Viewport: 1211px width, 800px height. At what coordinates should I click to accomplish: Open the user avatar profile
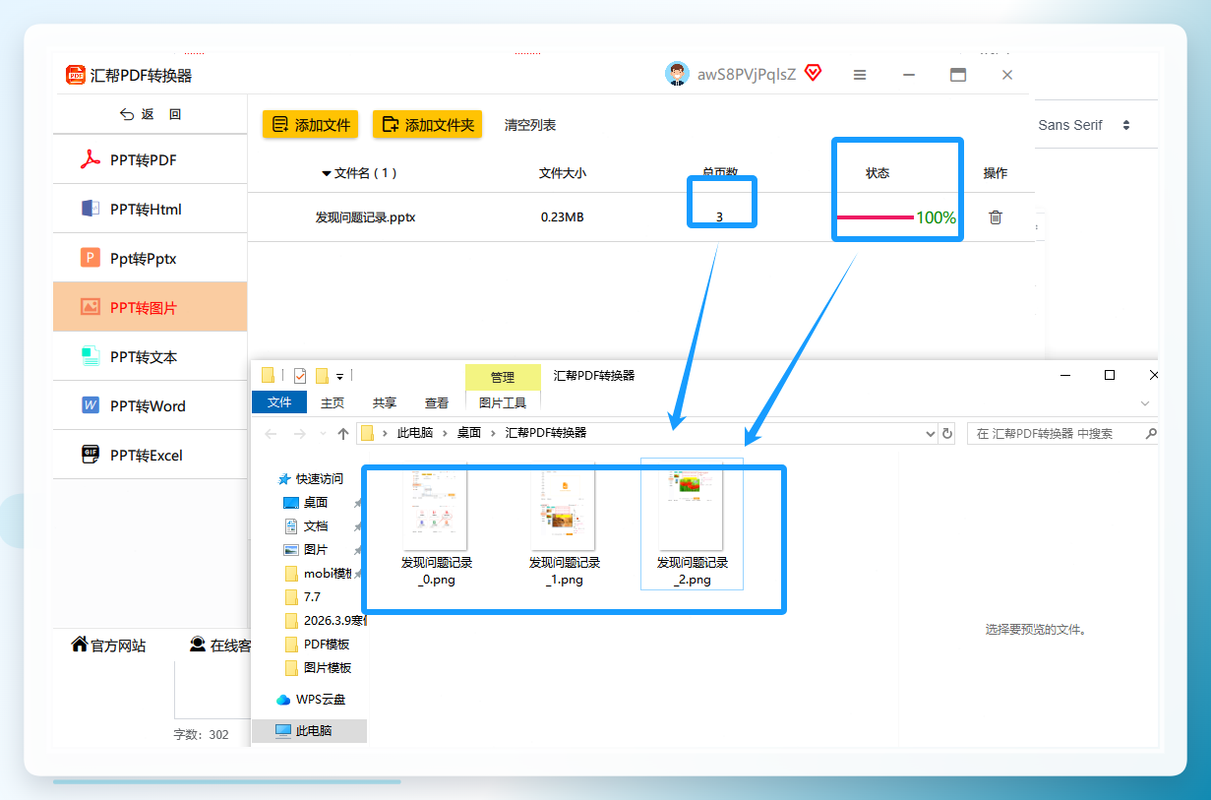coord(677,74)
